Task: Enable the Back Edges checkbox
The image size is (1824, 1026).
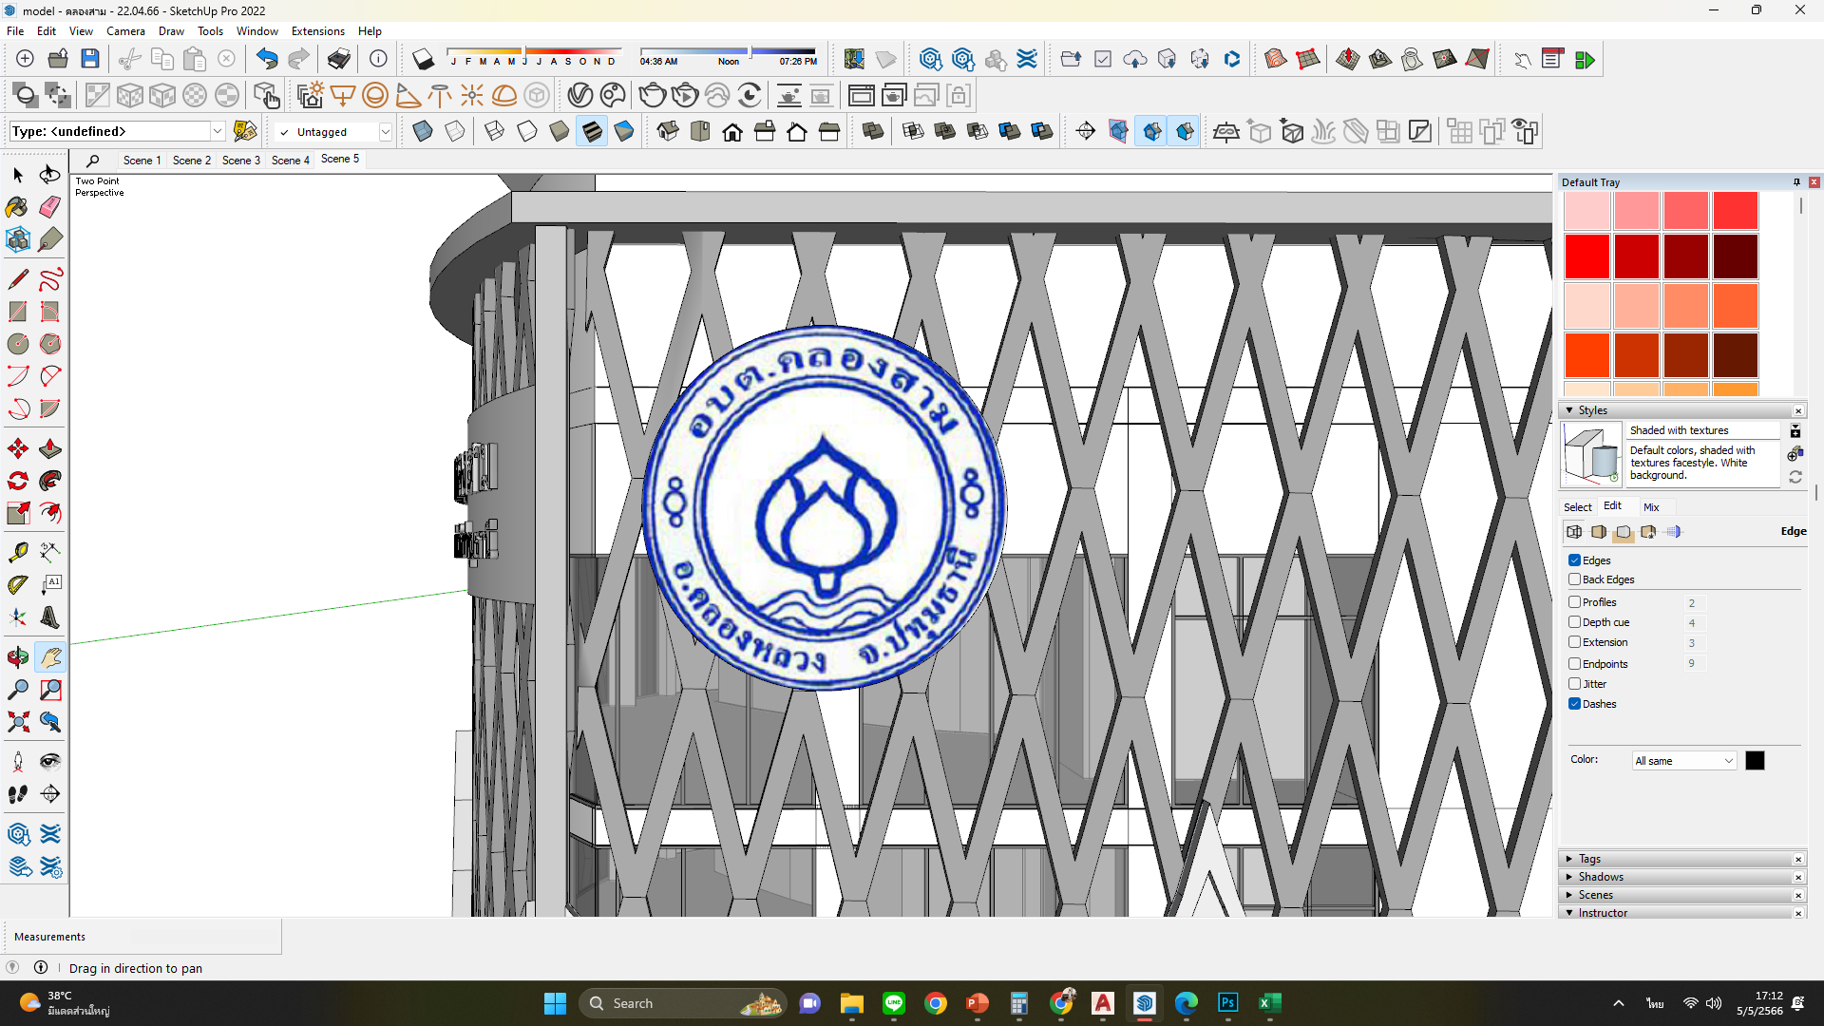Action: click(x=1574, y=579)
